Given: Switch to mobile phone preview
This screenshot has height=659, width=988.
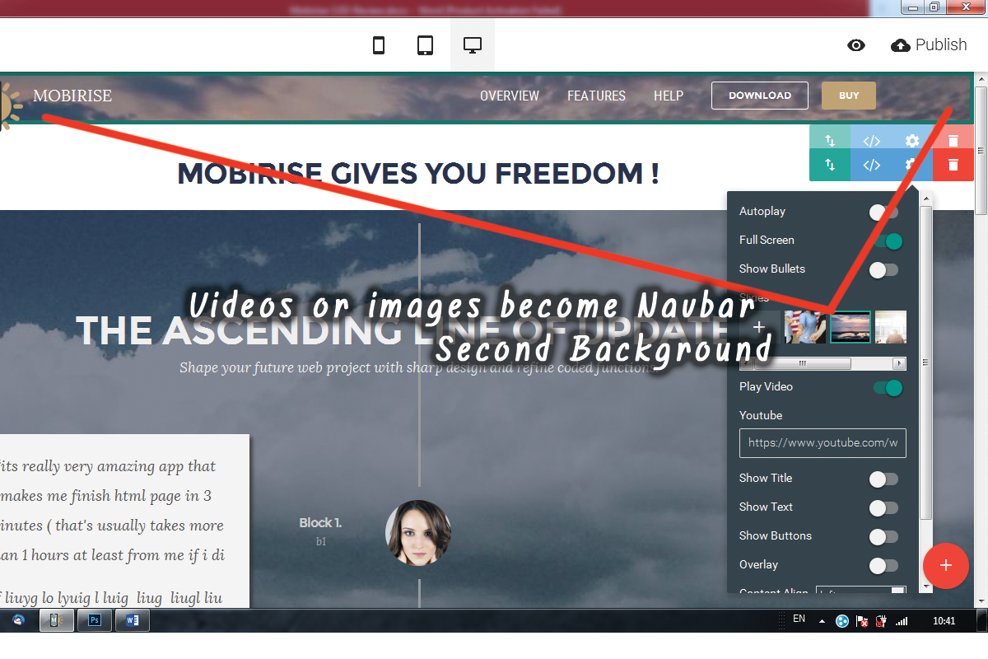Looking at the screenshot, I should [x=379, y=45].
